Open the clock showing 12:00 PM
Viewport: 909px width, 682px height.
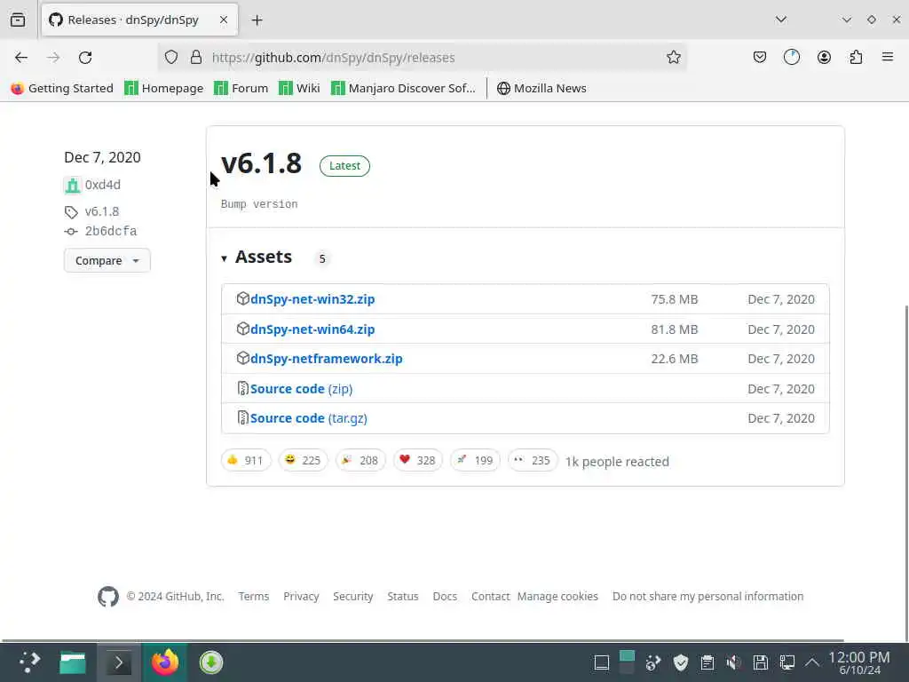click(859, 662)
